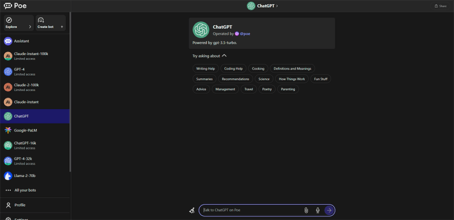Open the Google-PaLM chat label
Screen dimensions: 454x220
[x=25, y=130]
